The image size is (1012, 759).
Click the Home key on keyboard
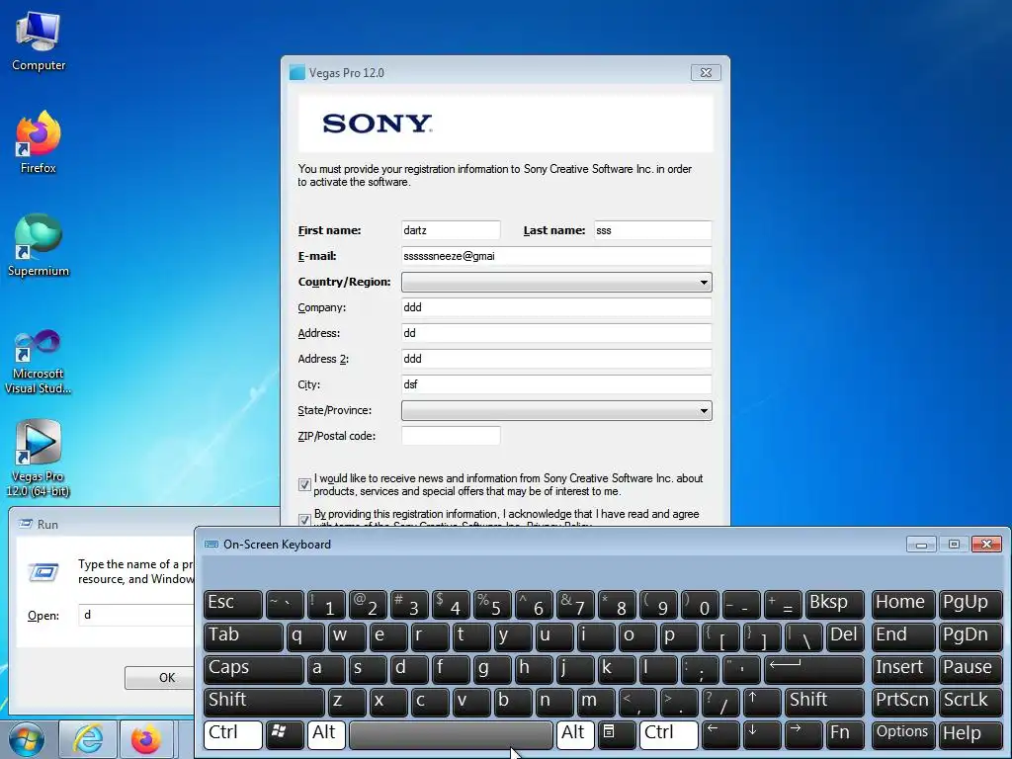point(902,604)
